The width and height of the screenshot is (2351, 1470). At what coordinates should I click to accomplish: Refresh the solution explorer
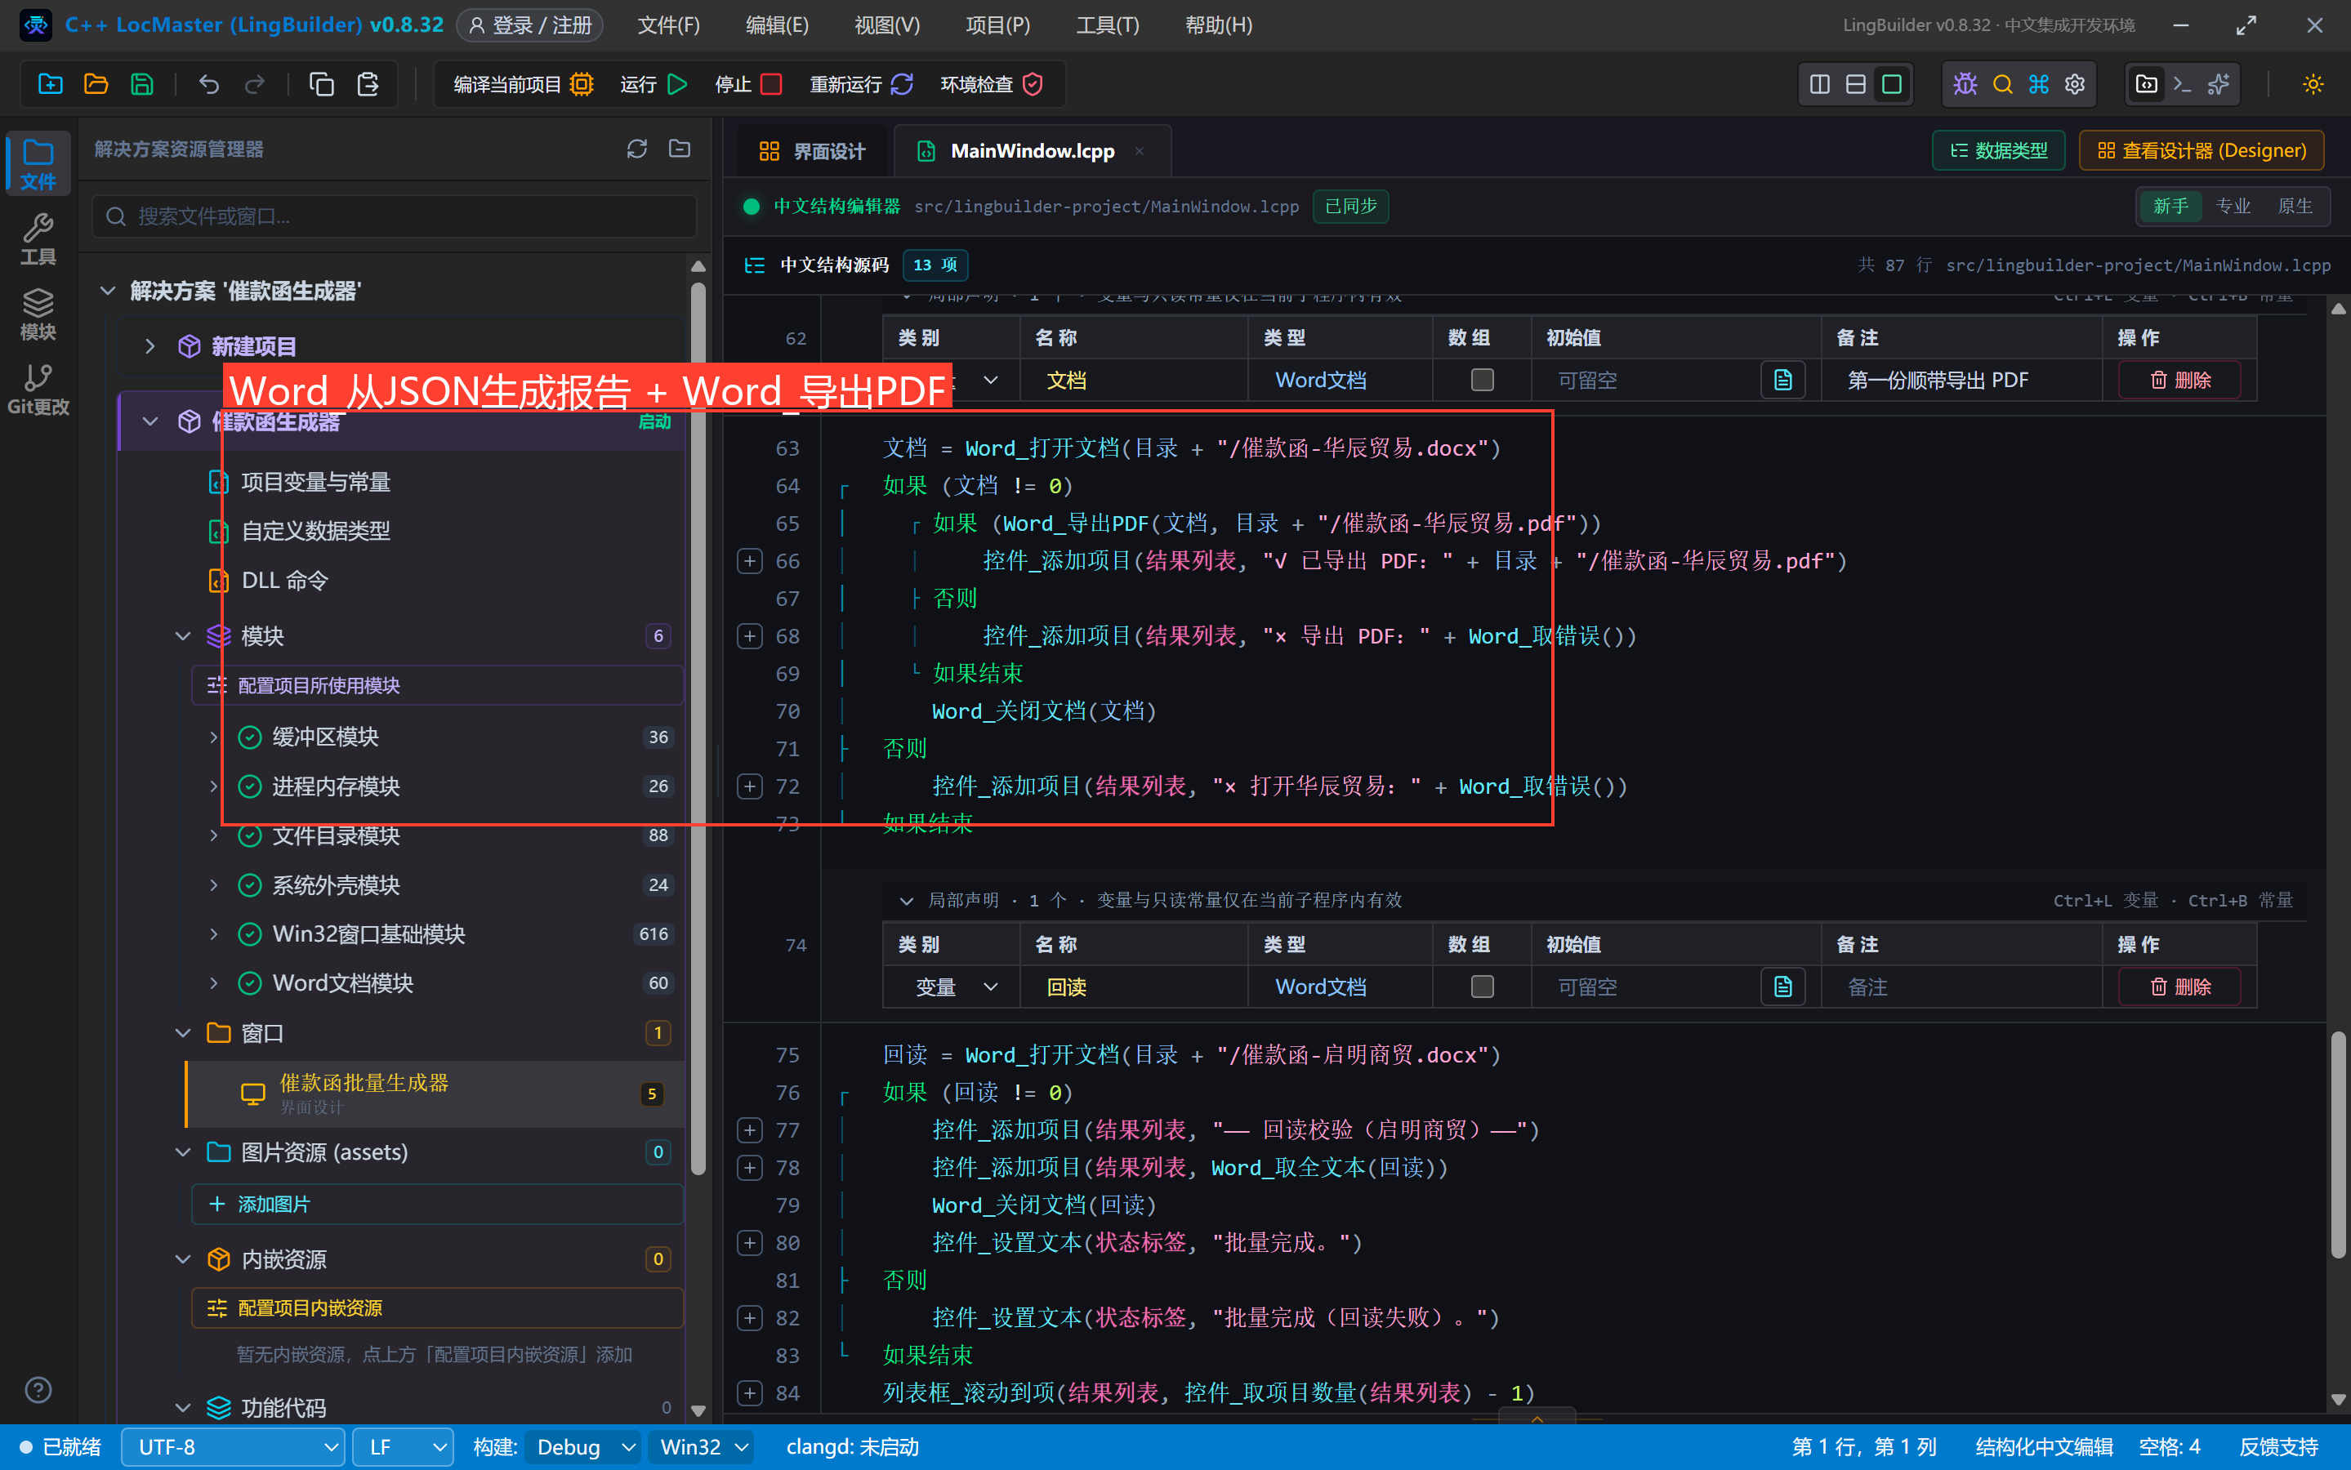(636, 149)
